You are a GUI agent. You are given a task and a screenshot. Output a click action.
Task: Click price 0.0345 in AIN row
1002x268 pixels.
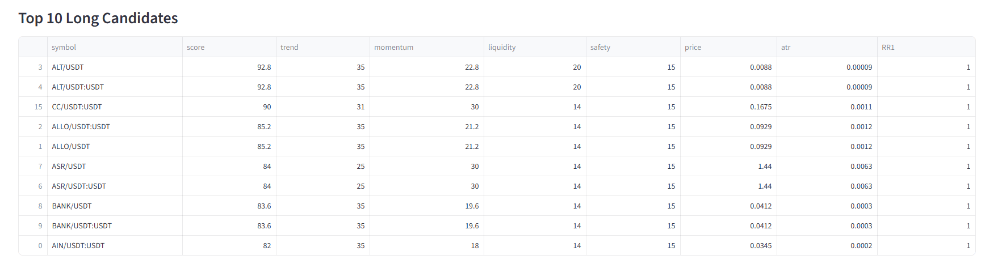[760, 246]
